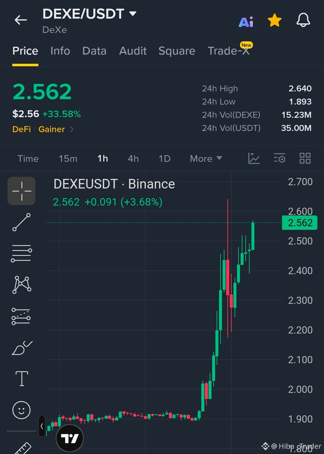Open the Audit tab

coord(133,51)
